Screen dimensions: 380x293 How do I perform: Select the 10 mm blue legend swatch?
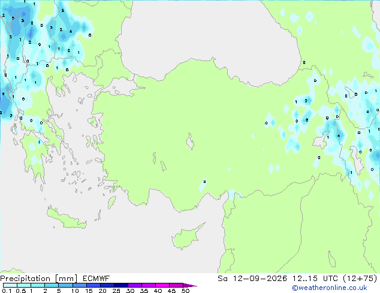click(80, 285)
